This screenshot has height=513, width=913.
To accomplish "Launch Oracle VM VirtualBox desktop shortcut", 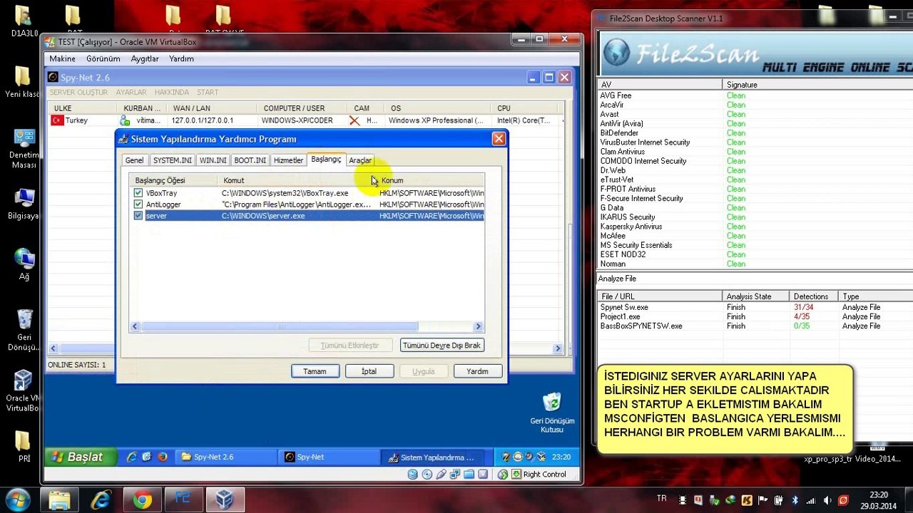I will (24, 390).
